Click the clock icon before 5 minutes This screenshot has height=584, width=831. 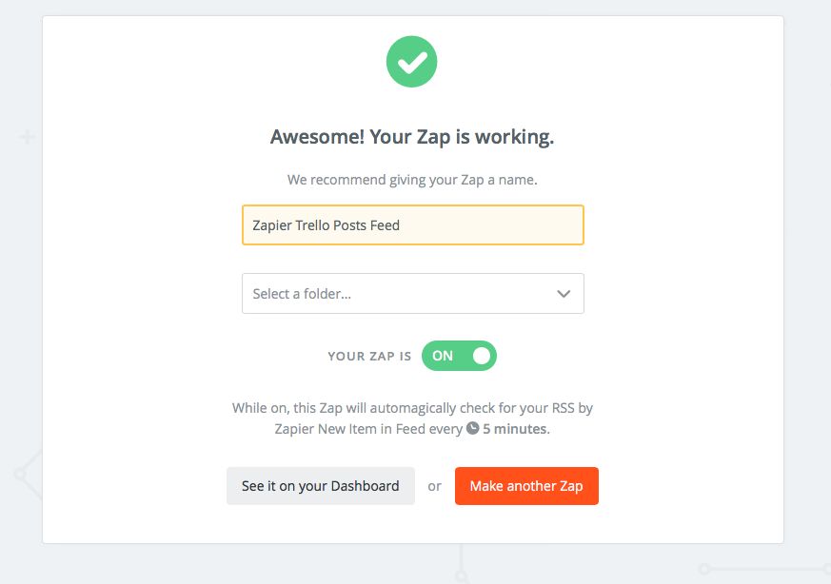[x=472, y=429]
